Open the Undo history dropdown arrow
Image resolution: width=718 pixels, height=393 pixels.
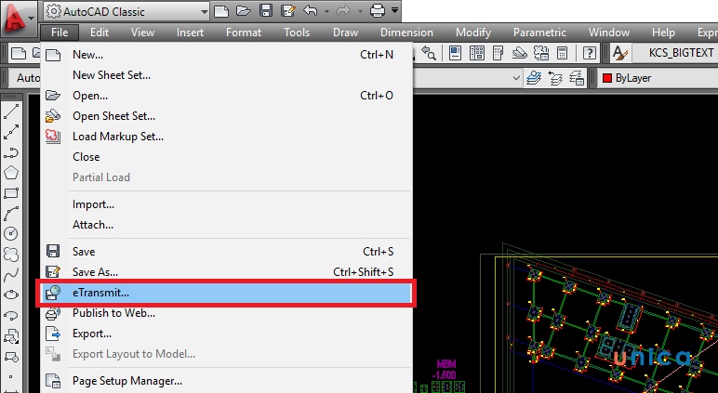(x=326, y=11)
